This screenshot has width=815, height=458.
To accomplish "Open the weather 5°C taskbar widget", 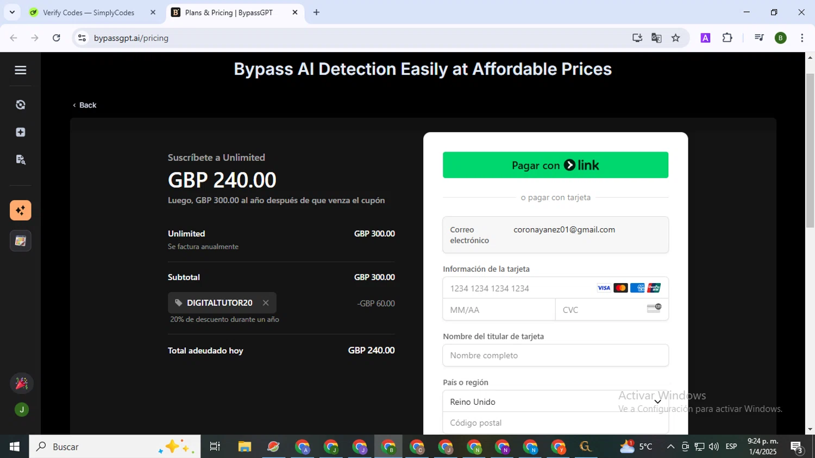I will tap(636, 447).
